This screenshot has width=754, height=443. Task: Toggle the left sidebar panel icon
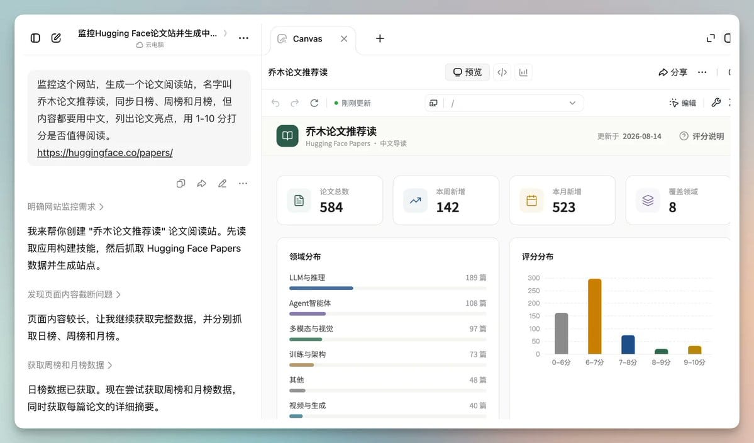pos(35,38)
